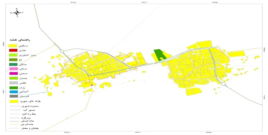Screen dimensions: 268x135
Task: Click the جاده فرعی secondary road label
Action: [27, 124]
